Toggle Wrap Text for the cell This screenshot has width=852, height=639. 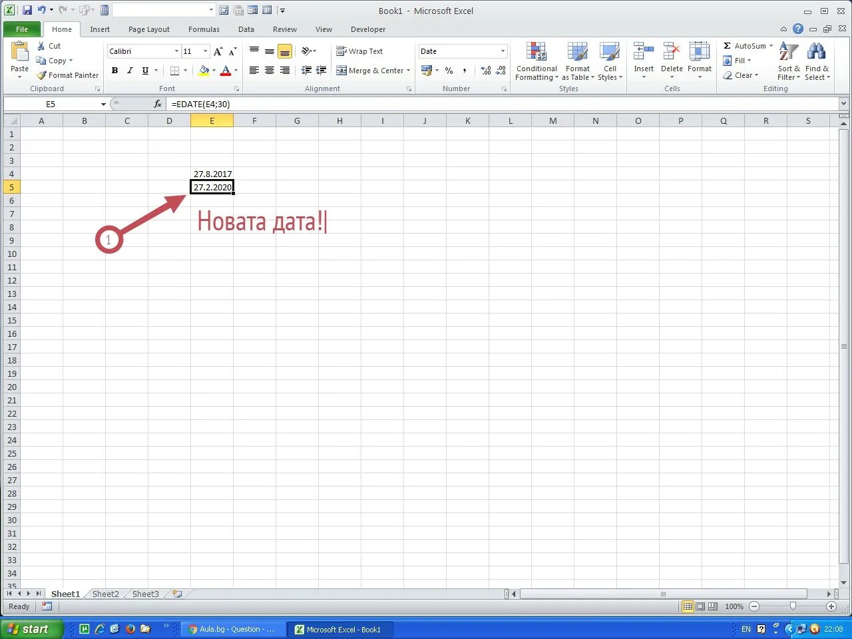tap(359, 51)
